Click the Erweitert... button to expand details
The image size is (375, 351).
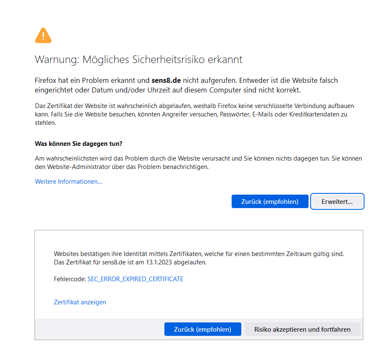point(337,201)
